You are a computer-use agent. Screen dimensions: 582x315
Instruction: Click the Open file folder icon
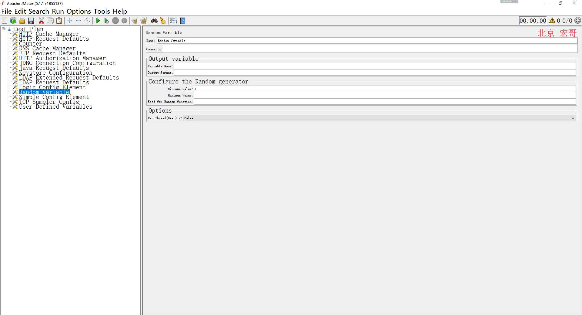coord(22,21)
